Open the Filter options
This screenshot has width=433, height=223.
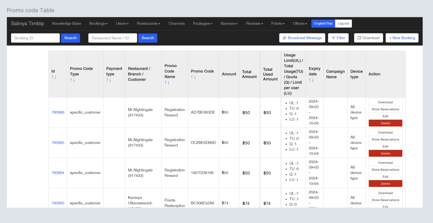click(x=338, y=38)
